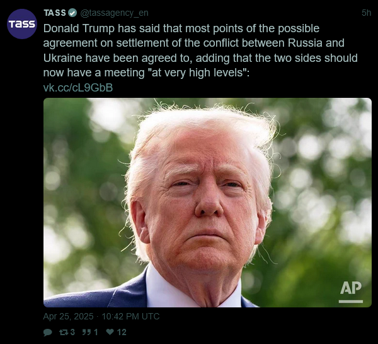Open the 5h relative timestamp
This screenshot has height=344, width=378.
pos(366,13)
